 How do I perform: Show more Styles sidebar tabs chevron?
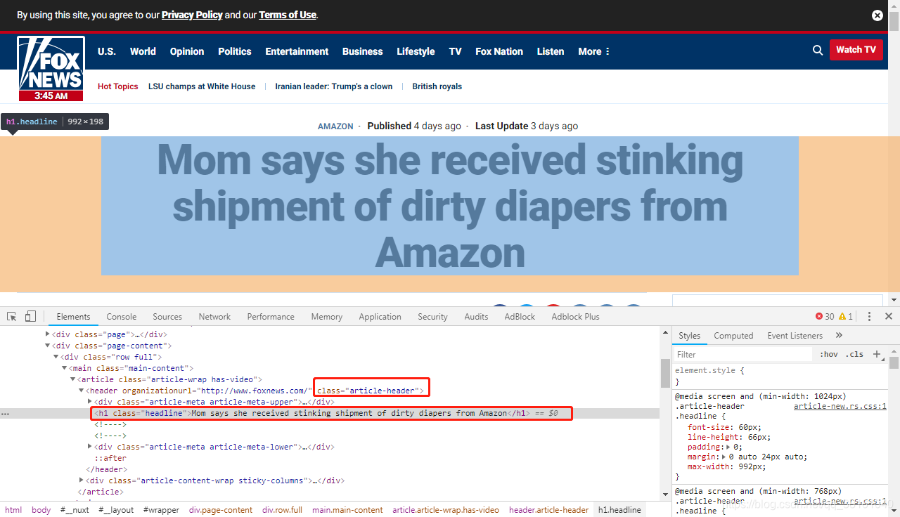pos(839,335)
